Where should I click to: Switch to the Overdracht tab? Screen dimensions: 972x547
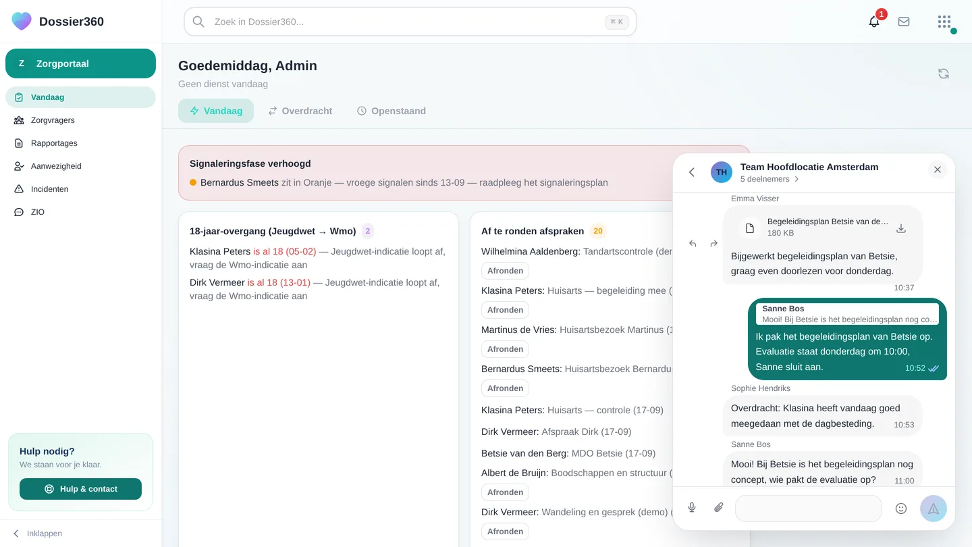(x=300, y=111)
